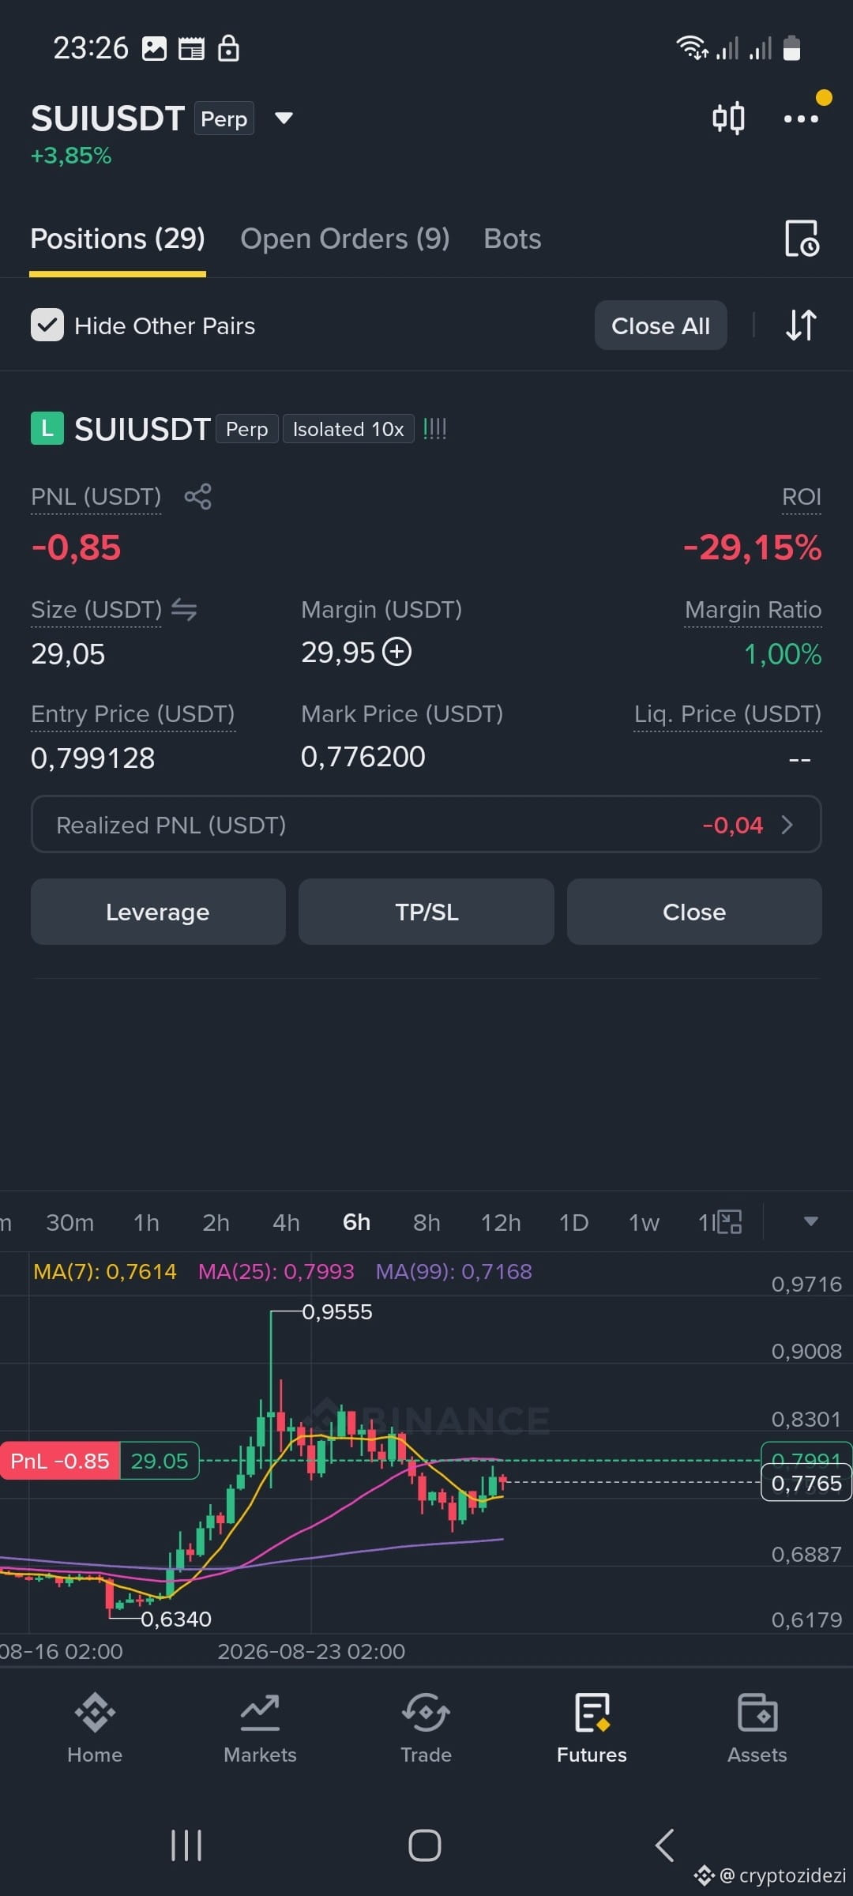Expand Realized PNL details chevron
This screenshot has width=853, height=1896.
(787, 825)
